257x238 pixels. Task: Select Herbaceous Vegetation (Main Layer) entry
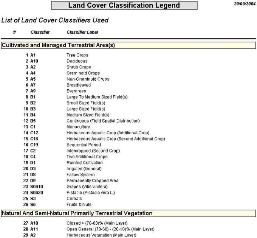pos(101,235)
